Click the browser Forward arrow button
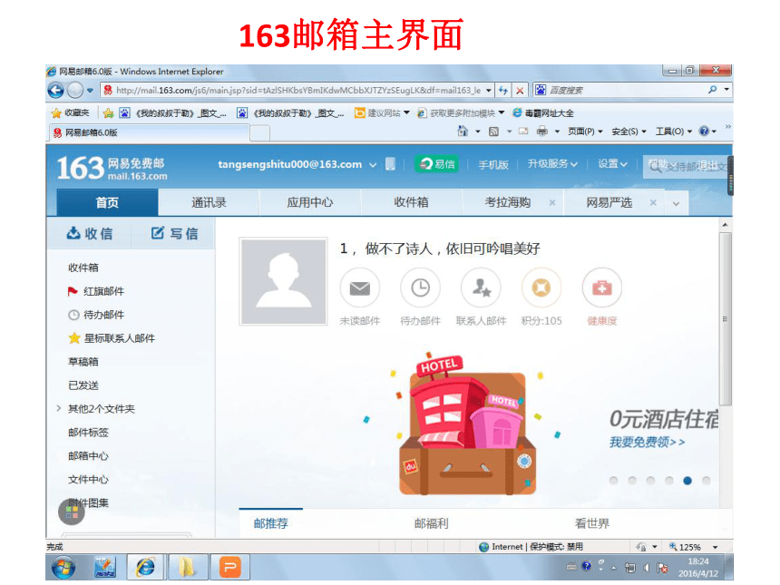The image size is (780, 585). click(x=74, y=91)
